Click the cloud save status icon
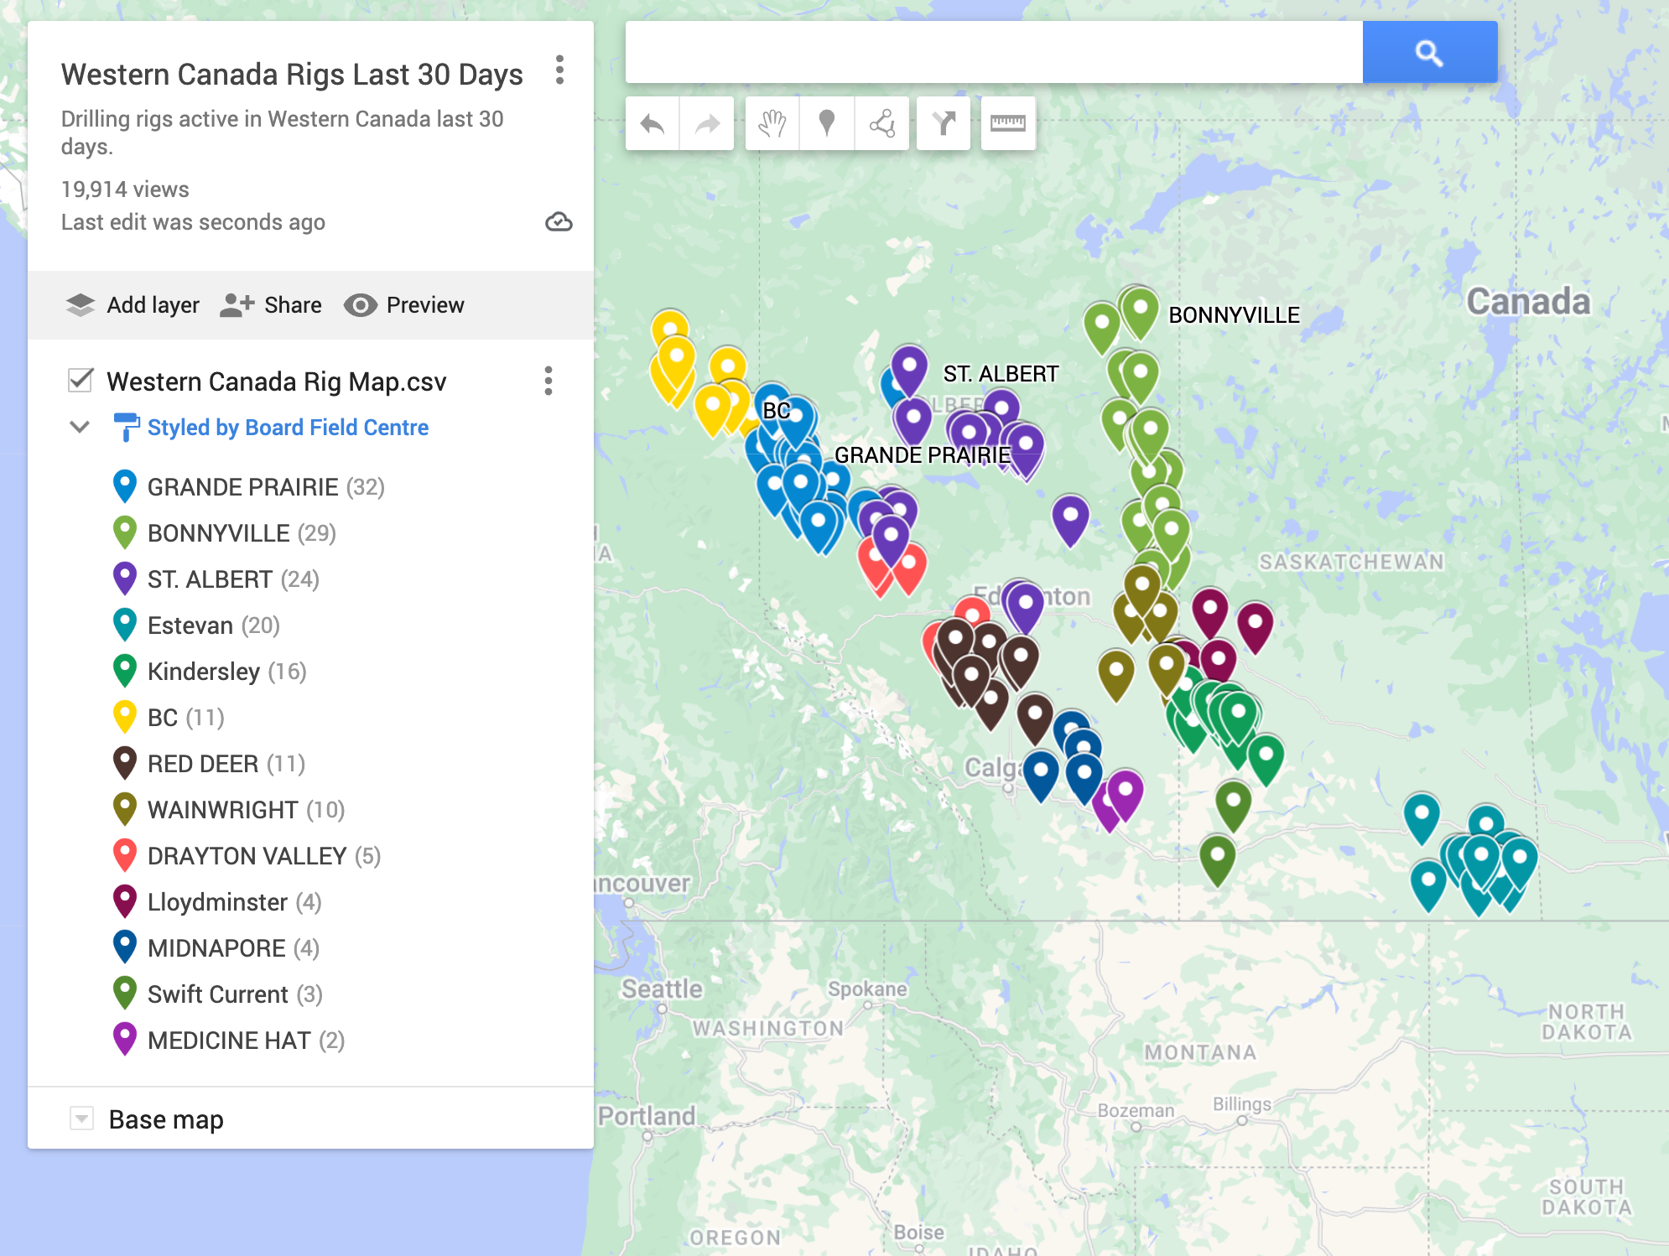Image resolution: width=1669 pixels, height=1256 pixels. (560, 222)
